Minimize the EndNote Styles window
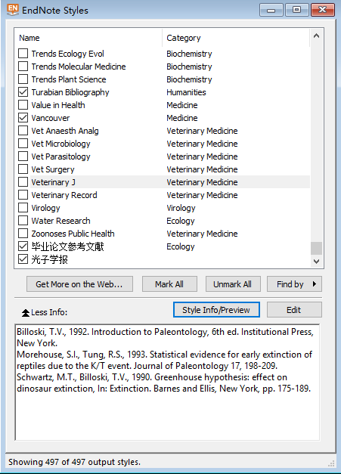The width and height of the screenshot is (341, 474). (x=271, y=10)
